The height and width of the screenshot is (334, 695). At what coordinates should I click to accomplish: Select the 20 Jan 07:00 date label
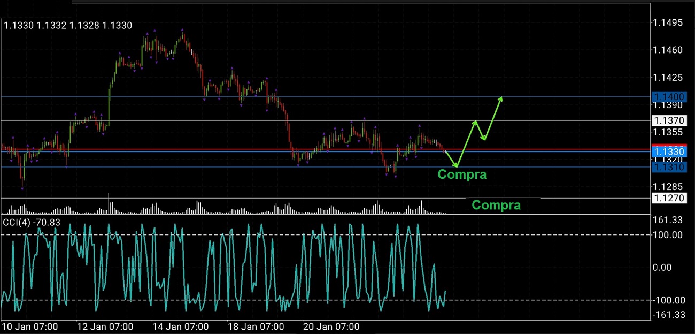point(331,327)
